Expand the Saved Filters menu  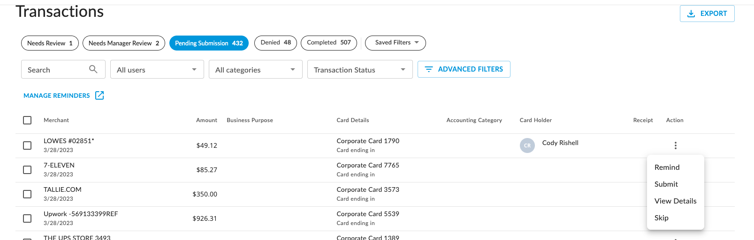[x=395, y=43]
